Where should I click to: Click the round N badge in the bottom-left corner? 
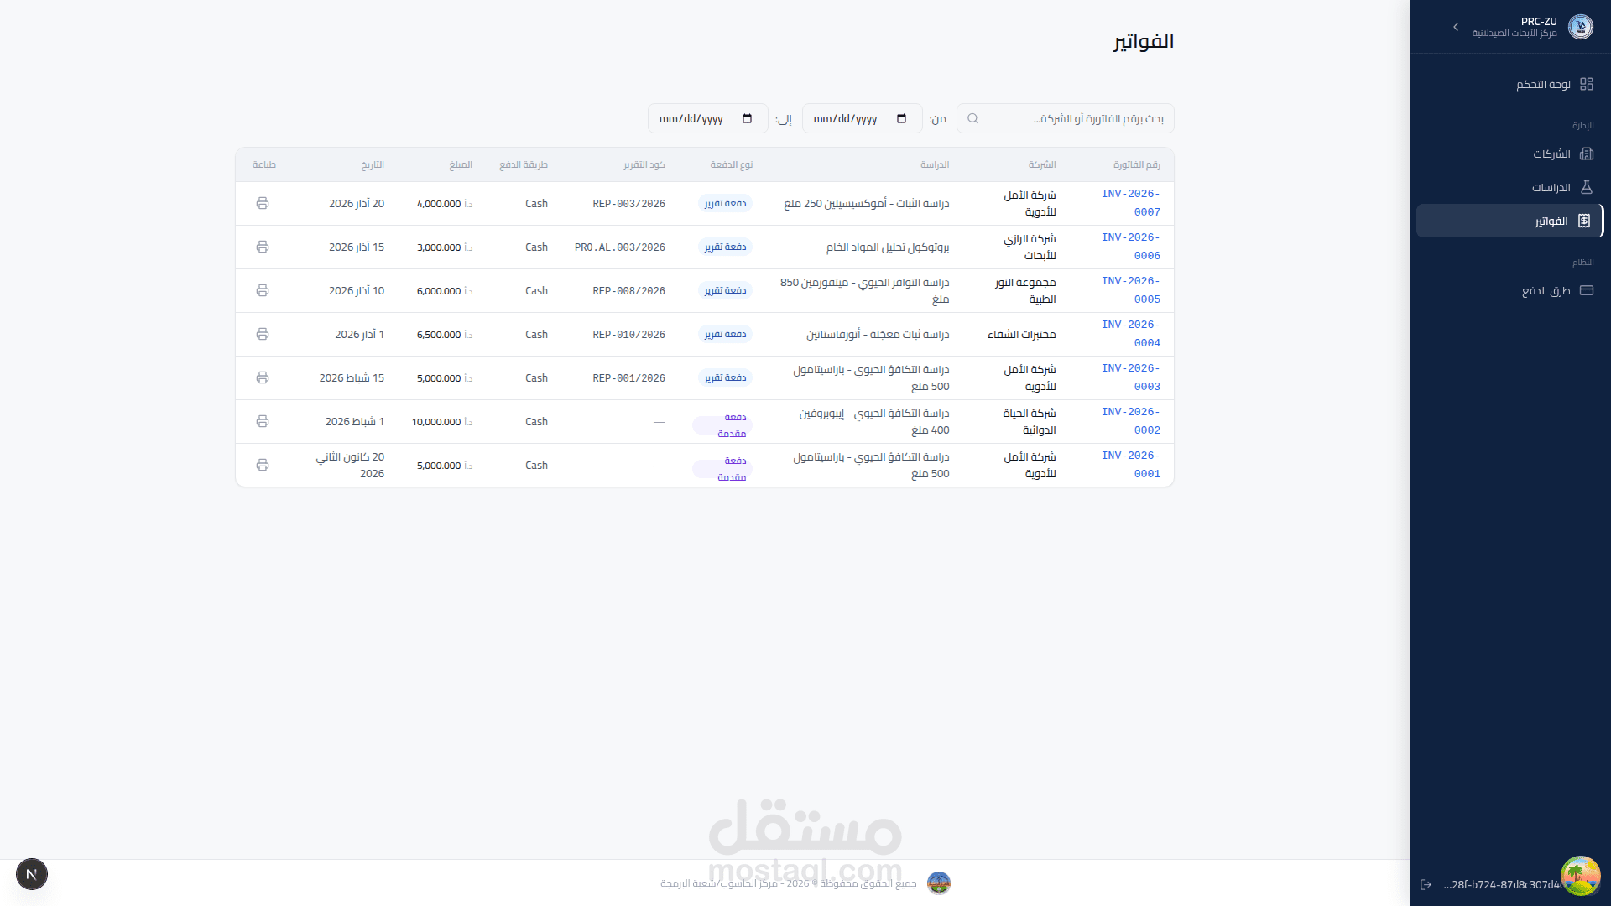[32, 874]
